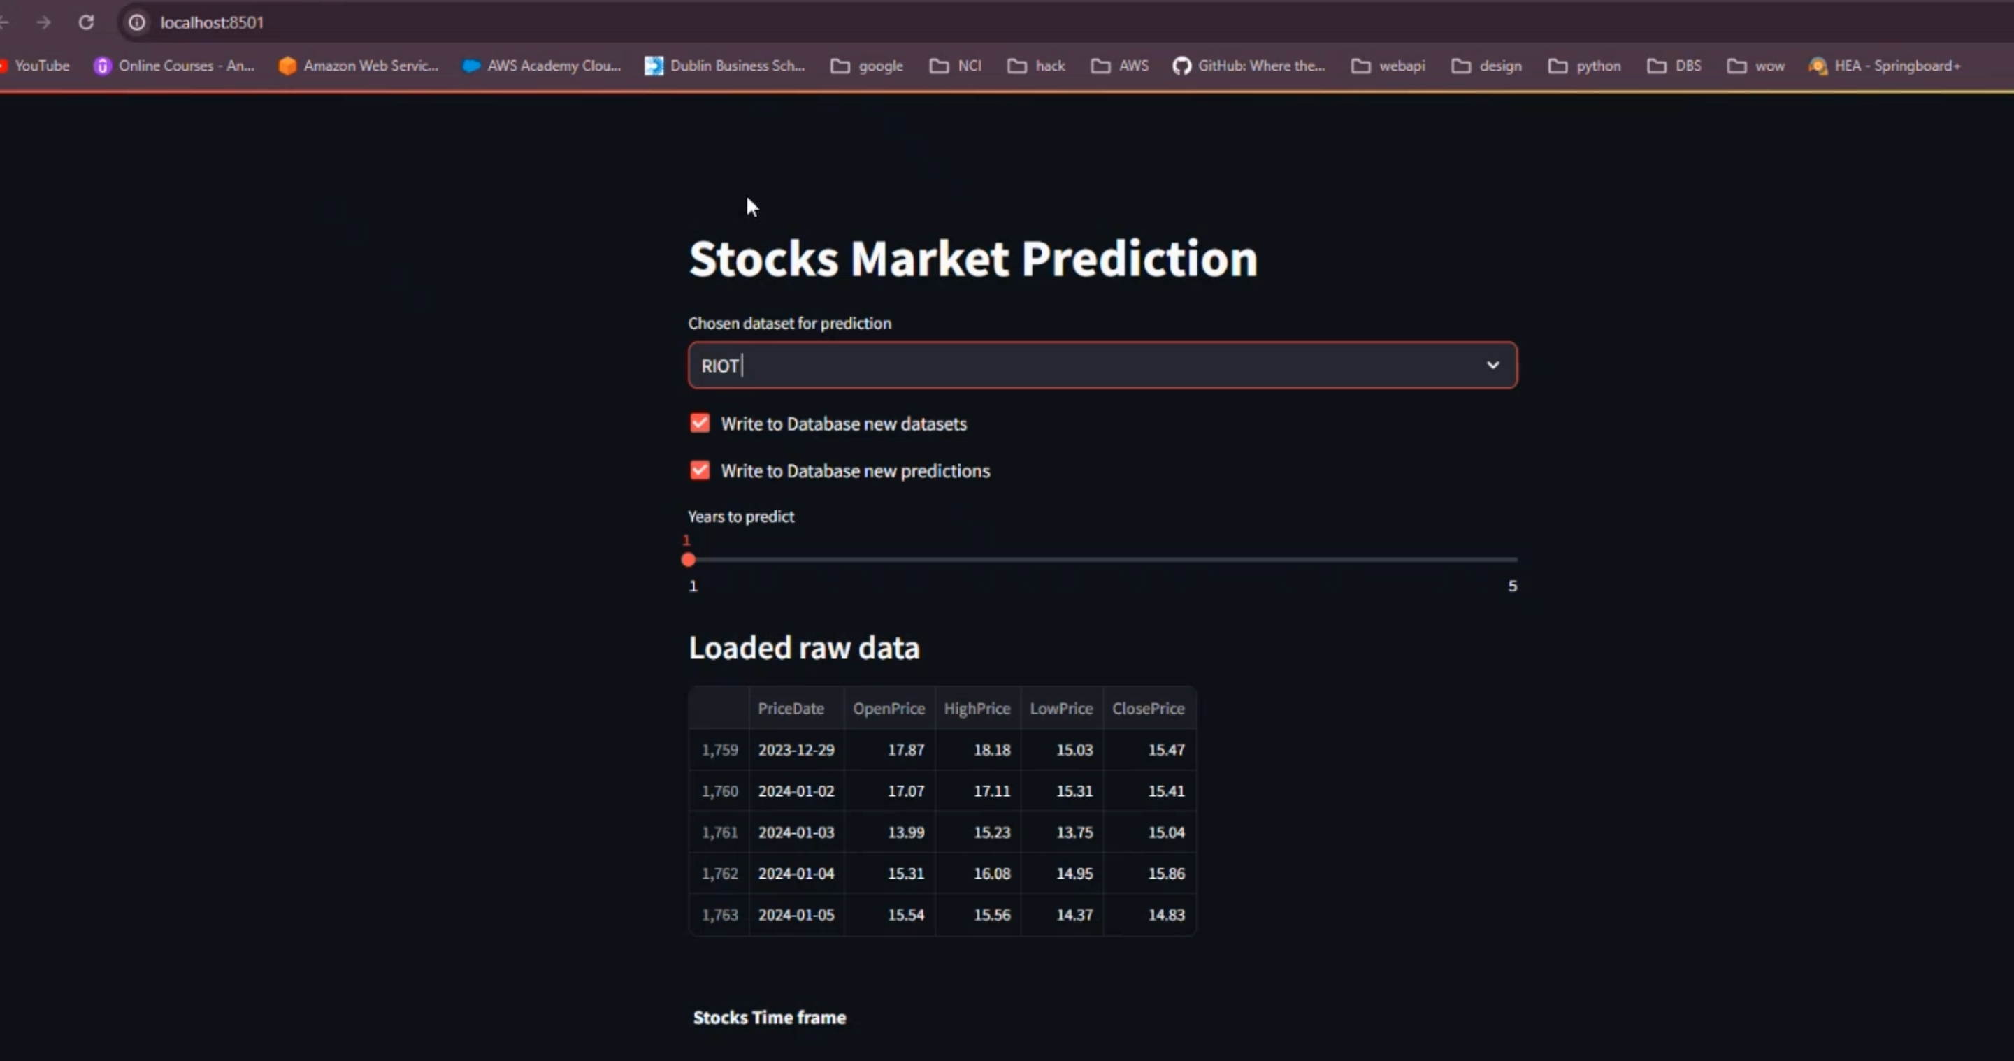Click the Years to predict slider handle
This screenshot has height=1061, width=2014.
(x=688, y=560)
